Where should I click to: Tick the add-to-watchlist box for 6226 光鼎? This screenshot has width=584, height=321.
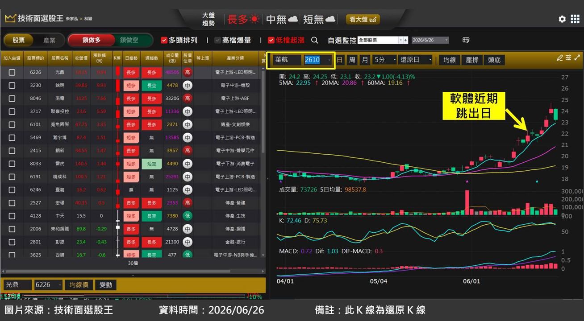[12, 72]
